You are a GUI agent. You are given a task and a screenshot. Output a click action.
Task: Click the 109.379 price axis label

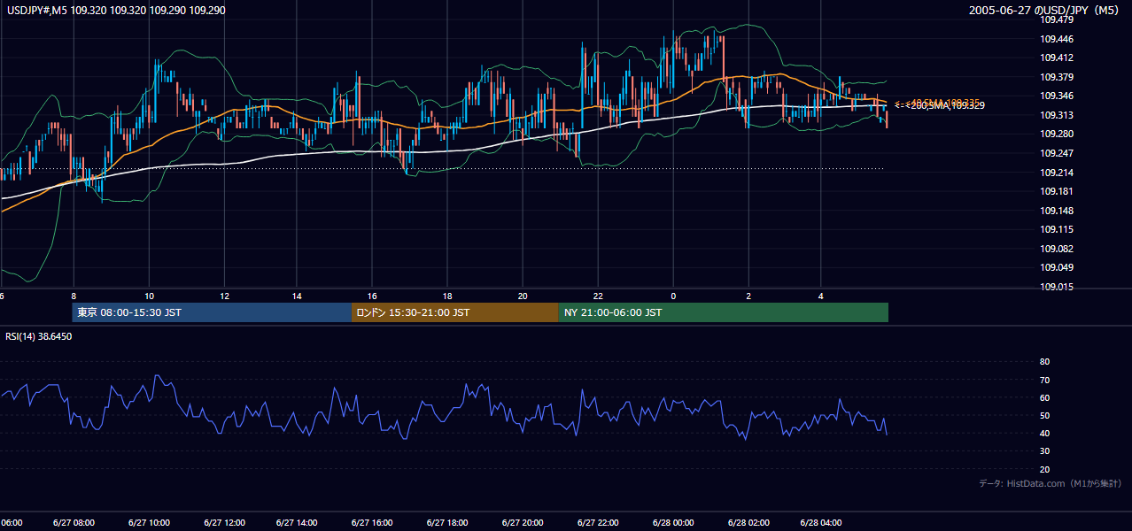(x=1057, y=77)
